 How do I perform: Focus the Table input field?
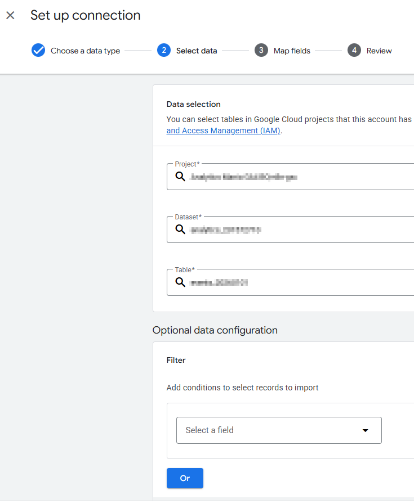(291, 282)
